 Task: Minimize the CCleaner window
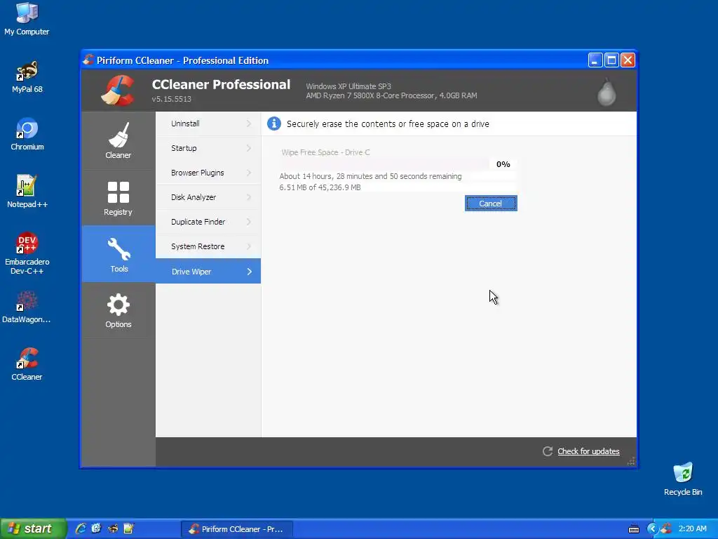[x=595, y=60]
